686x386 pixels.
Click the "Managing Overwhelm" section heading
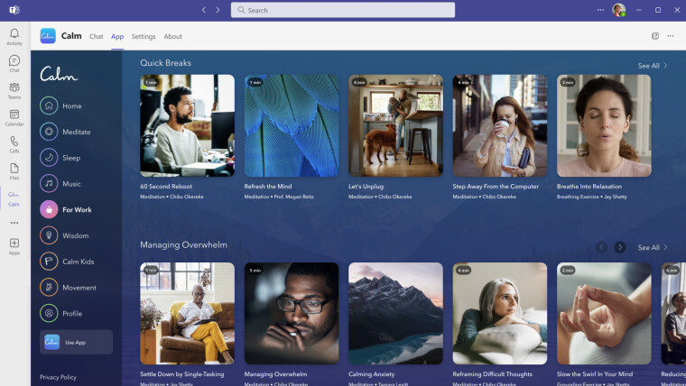(183, 244)
